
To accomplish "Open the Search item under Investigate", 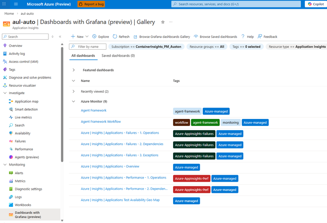I will coord(20,125).
